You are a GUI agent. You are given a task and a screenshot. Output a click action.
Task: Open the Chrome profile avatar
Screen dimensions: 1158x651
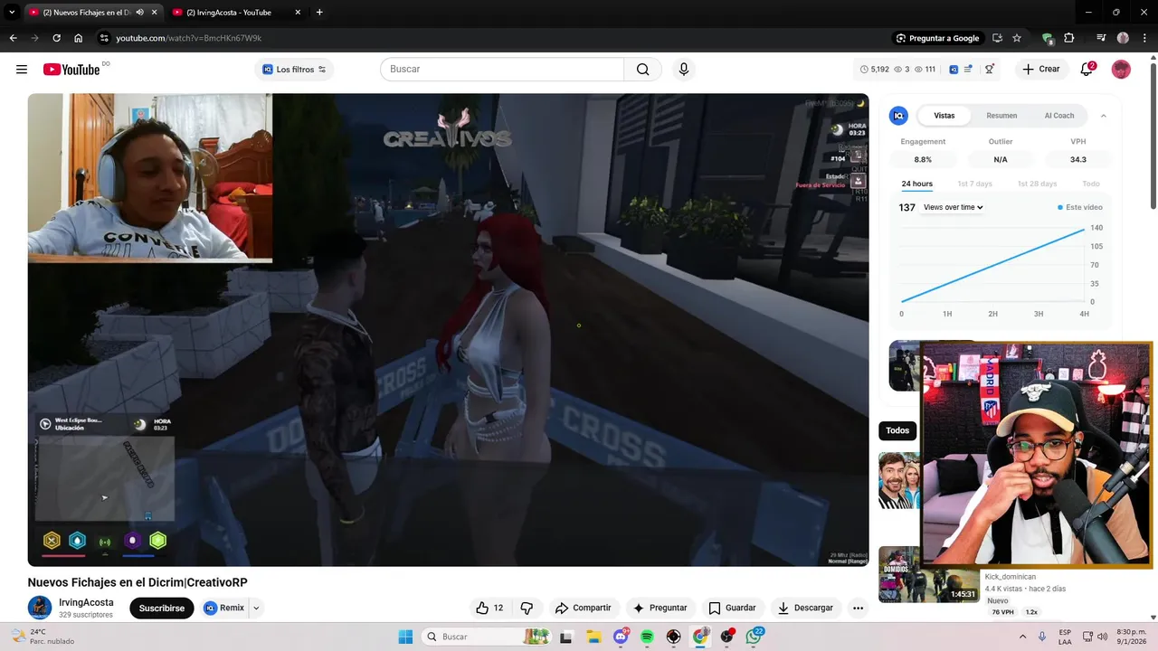tap(1123, 38)
